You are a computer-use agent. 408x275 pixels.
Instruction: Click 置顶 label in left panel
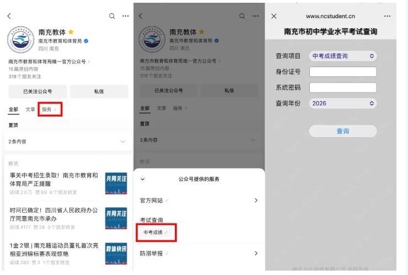click(13, 125)
